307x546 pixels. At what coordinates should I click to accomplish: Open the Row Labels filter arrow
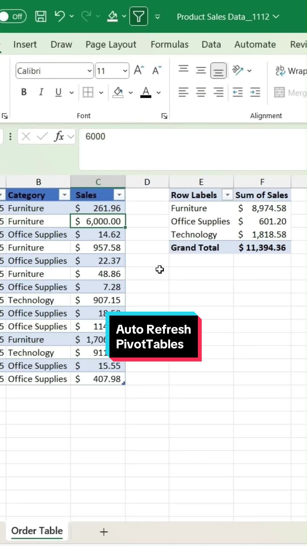(227, 195)
